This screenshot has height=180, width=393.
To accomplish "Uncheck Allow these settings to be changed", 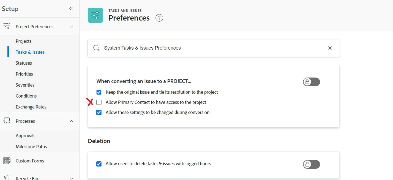I will point(99,112).
